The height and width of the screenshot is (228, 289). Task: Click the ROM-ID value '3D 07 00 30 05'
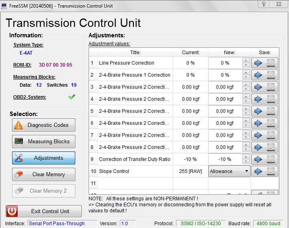55,65
